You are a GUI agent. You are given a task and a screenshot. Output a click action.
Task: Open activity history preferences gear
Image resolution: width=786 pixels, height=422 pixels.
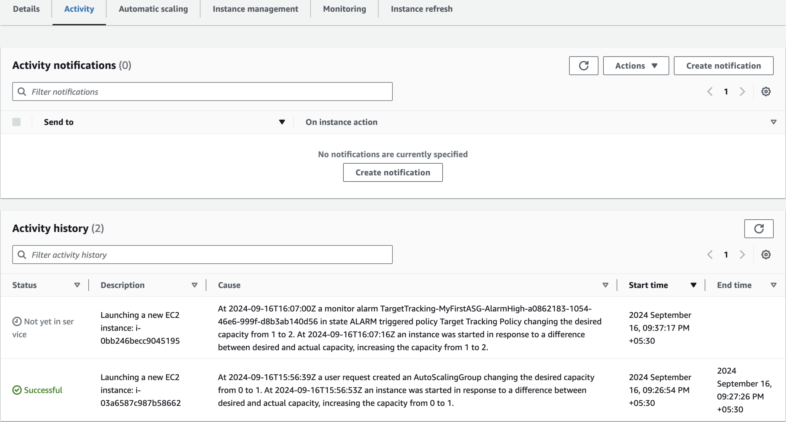pos(766,255)
